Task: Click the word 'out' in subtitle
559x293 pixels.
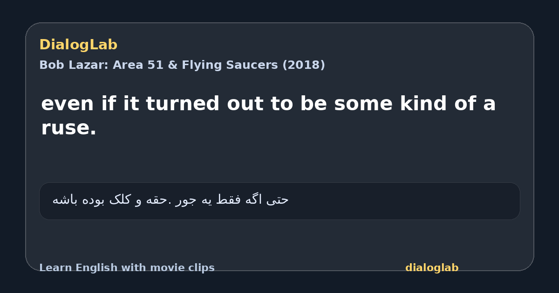Action: 245,104
